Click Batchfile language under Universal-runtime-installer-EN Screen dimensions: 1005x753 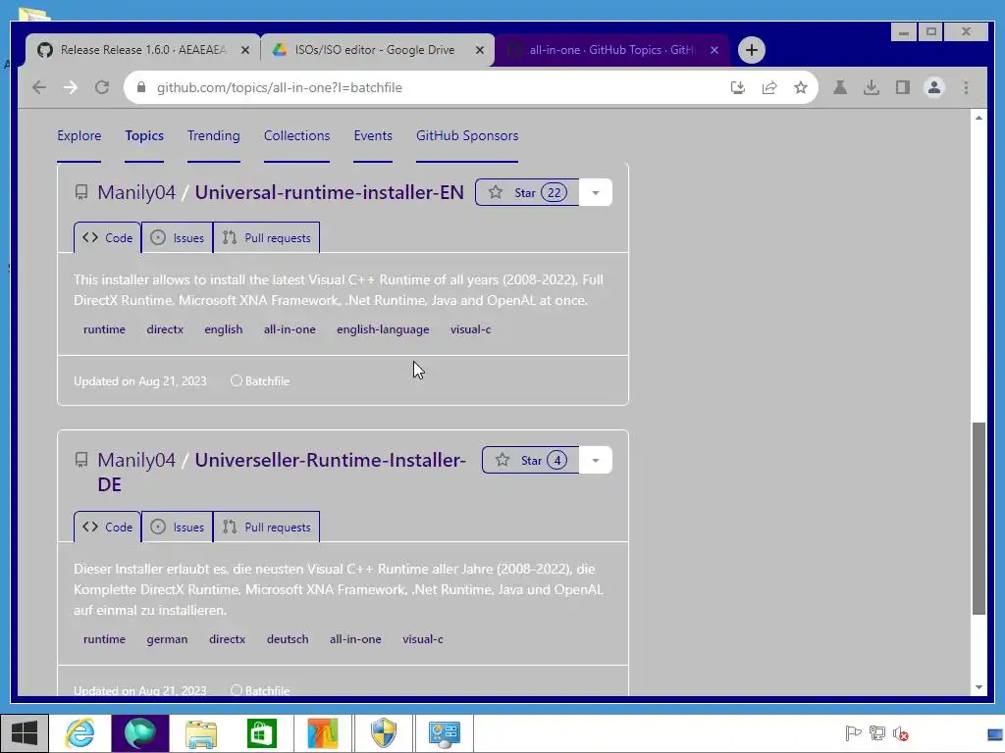pyautogui.click(x=260, y=381)
